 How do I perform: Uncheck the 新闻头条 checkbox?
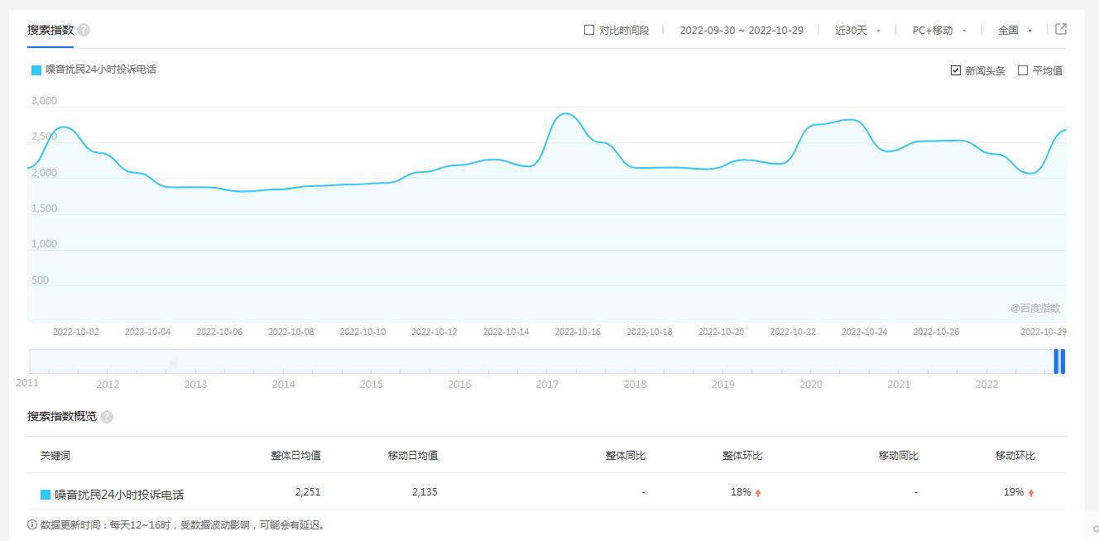pyautogui.click(x=954, y=69)
